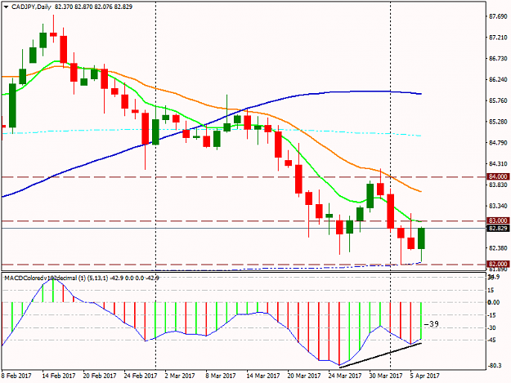Click the 24 Feb 2017 date label
511x383 pixels.
pyautogui.click(x=141, y=376)
